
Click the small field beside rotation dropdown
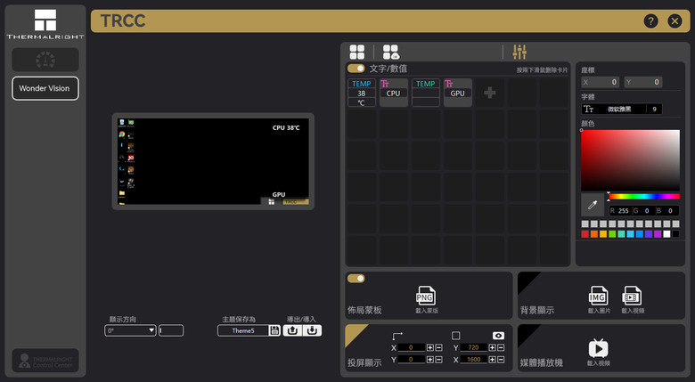coord(171,330)
